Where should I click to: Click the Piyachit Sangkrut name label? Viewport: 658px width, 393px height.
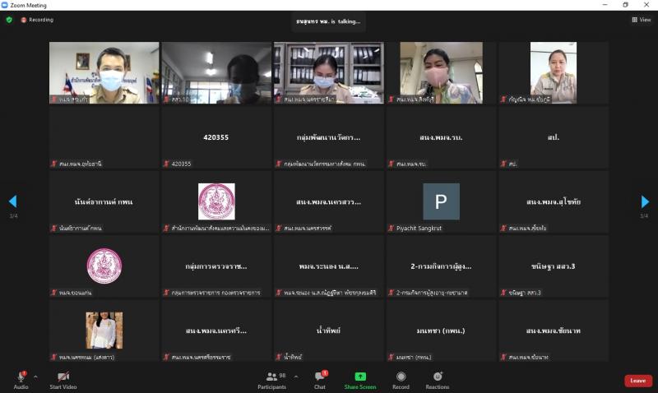pyautogui.click(x=419, y=229)
